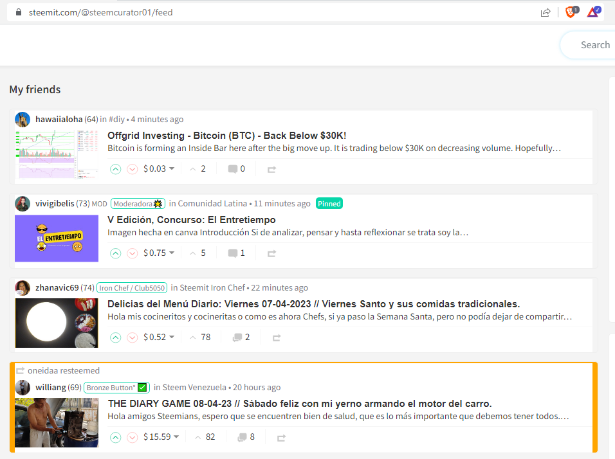
Task: Open car motor post thumbnail
Action: tap(57, 422)
